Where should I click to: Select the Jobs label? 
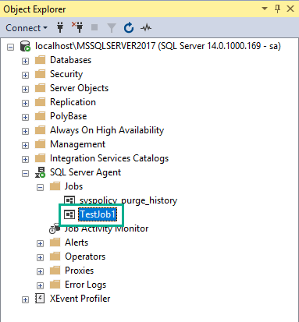tap(73, 186)
